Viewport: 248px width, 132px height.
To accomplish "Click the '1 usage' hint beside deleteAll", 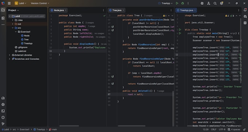I will (x=160, y=91).
